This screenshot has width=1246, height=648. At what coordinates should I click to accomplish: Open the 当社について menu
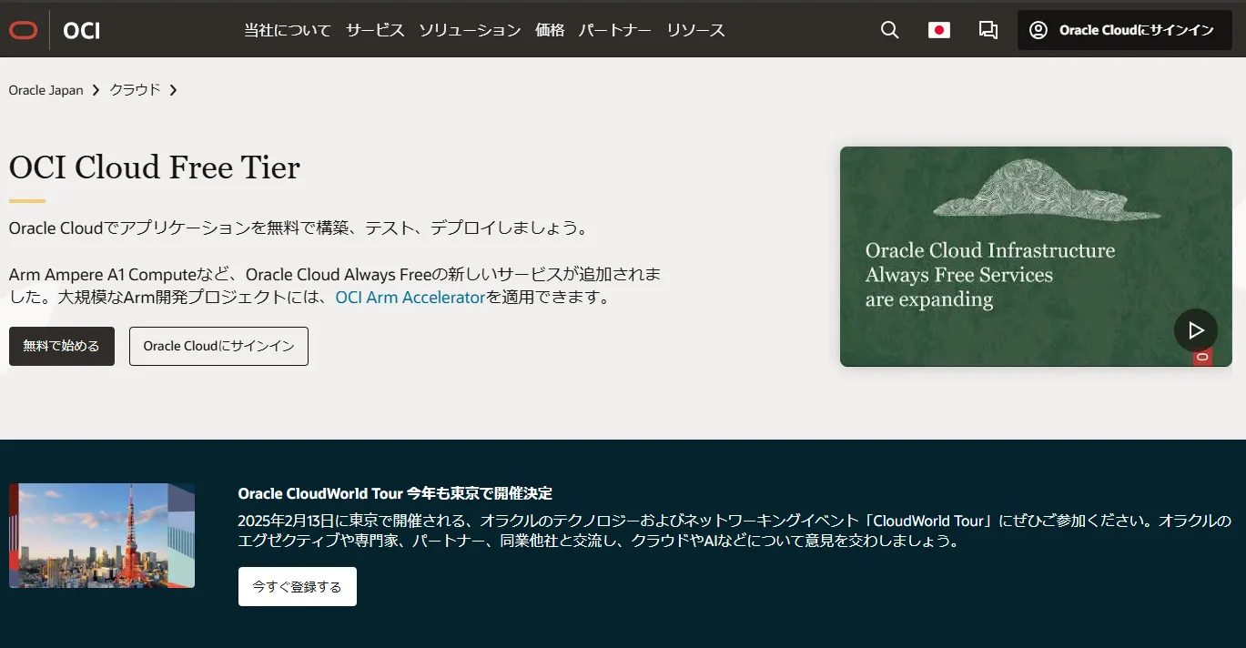(x=288, y=30)
